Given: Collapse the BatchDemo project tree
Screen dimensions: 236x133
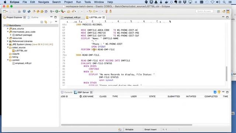Looking at the screenshot, I should [x=5, y=25].
